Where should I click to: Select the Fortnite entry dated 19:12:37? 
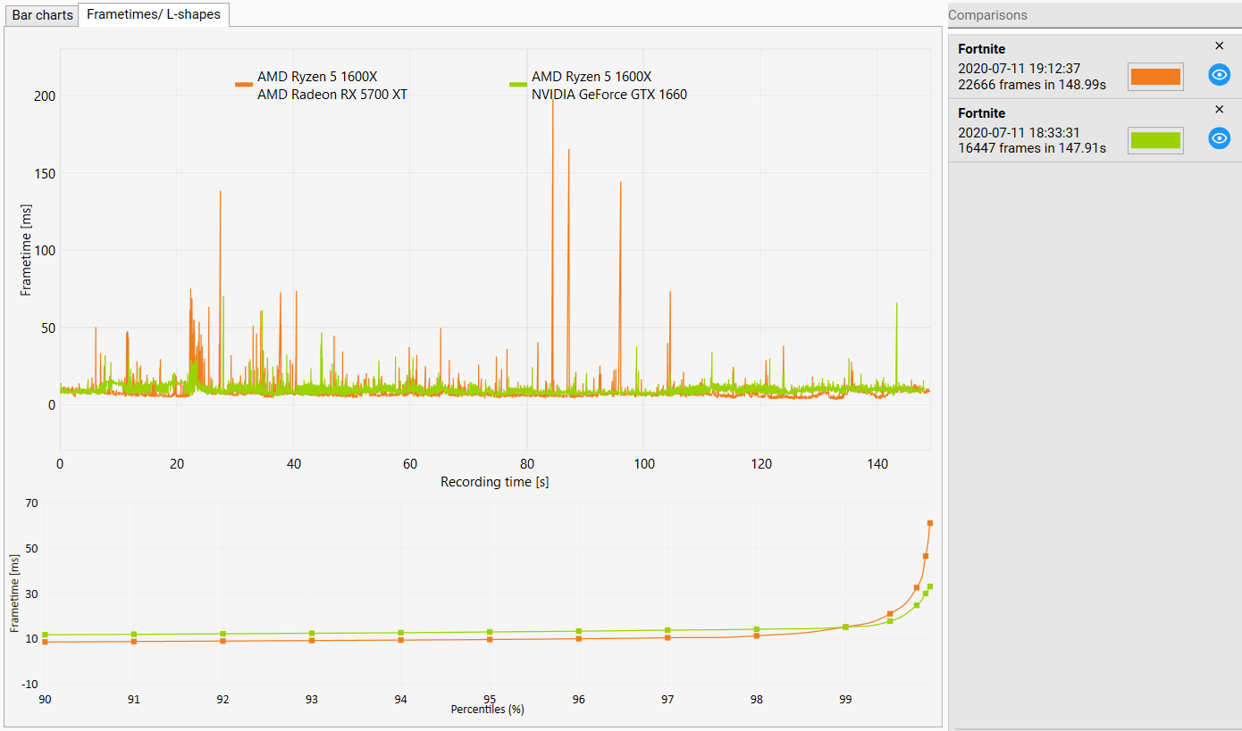point(1095,67)
